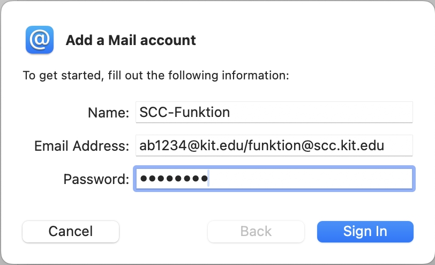Cancel adding the Mail account

pos(71,231)
